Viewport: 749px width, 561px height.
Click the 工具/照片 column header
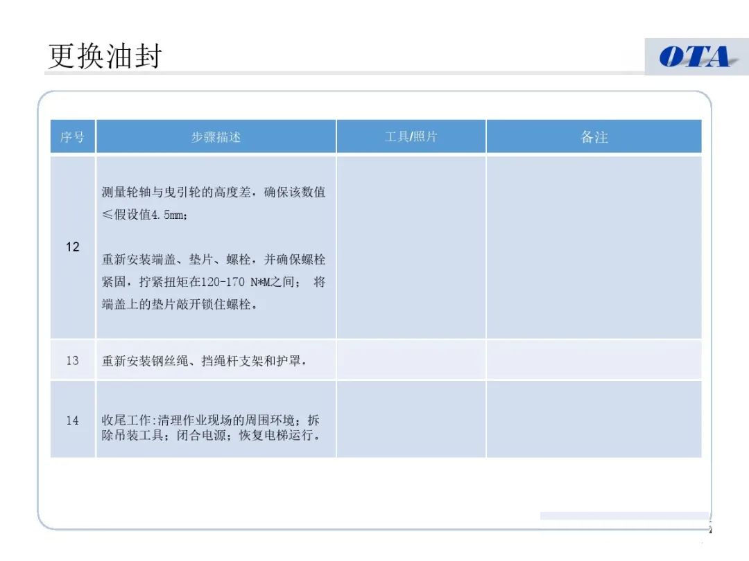point(411,137)
